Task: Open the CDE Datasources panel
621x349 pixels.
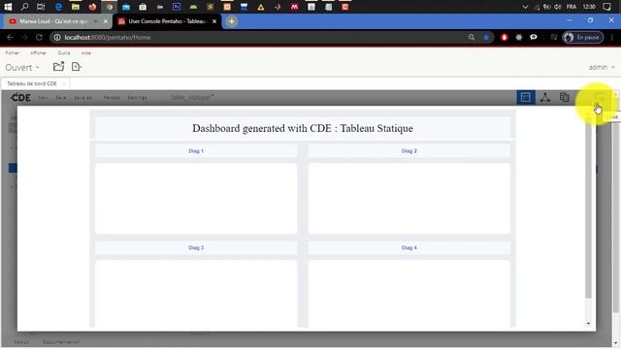Action: click(565, 97)
